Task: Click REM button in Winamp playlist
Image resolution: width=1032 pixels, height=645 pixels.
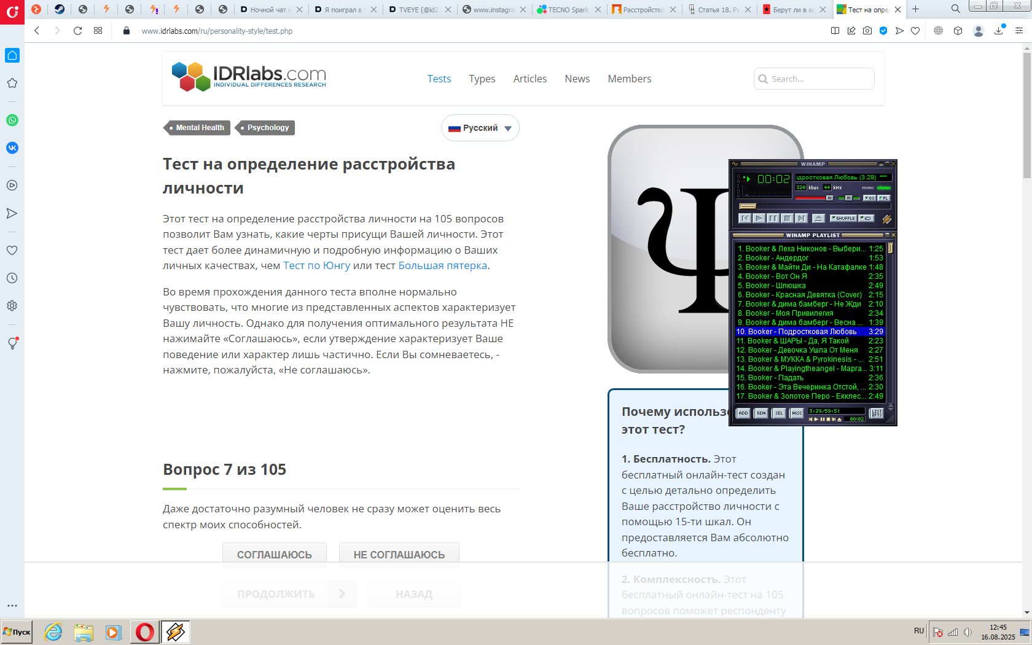Action: (x=761, y=413)
